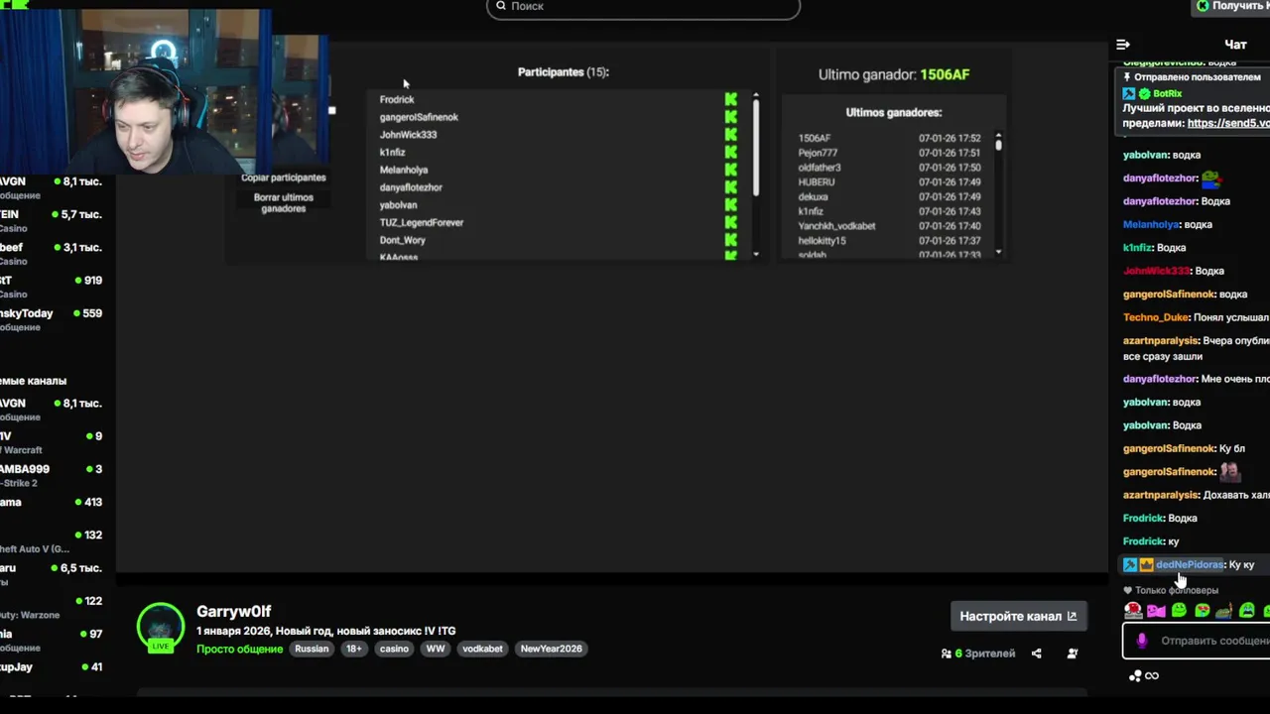The image size is (1270, 714).
Task: Click the purple emote icon in the message box
Action: [1142, 641]
